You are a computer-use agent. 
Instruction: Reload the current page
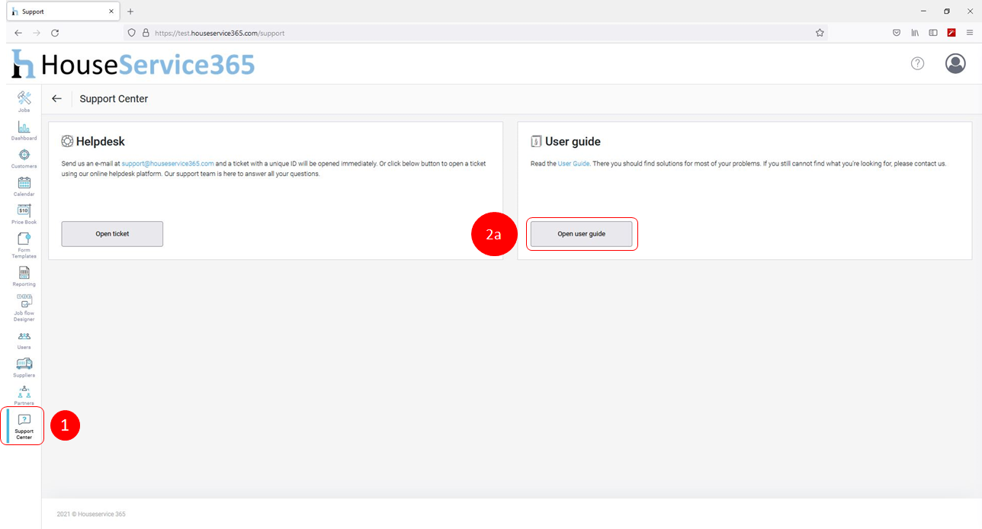click(x=55, y=33)
